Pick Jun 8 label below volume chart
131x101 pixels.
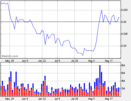[x=25, y=99]
